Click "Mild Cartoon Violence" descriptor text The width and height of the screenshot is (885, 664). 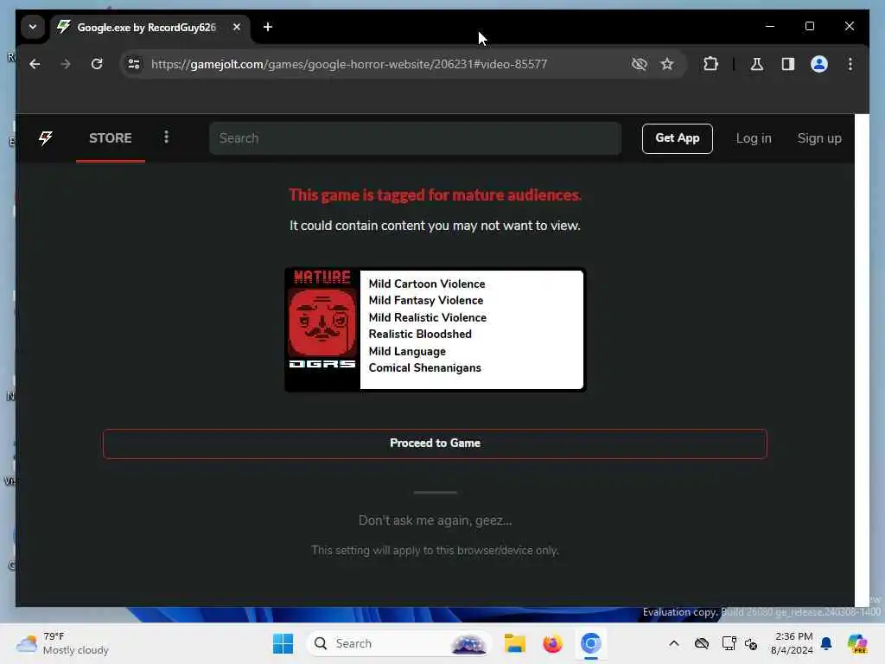pyautogui.click(x=427, y=284)
